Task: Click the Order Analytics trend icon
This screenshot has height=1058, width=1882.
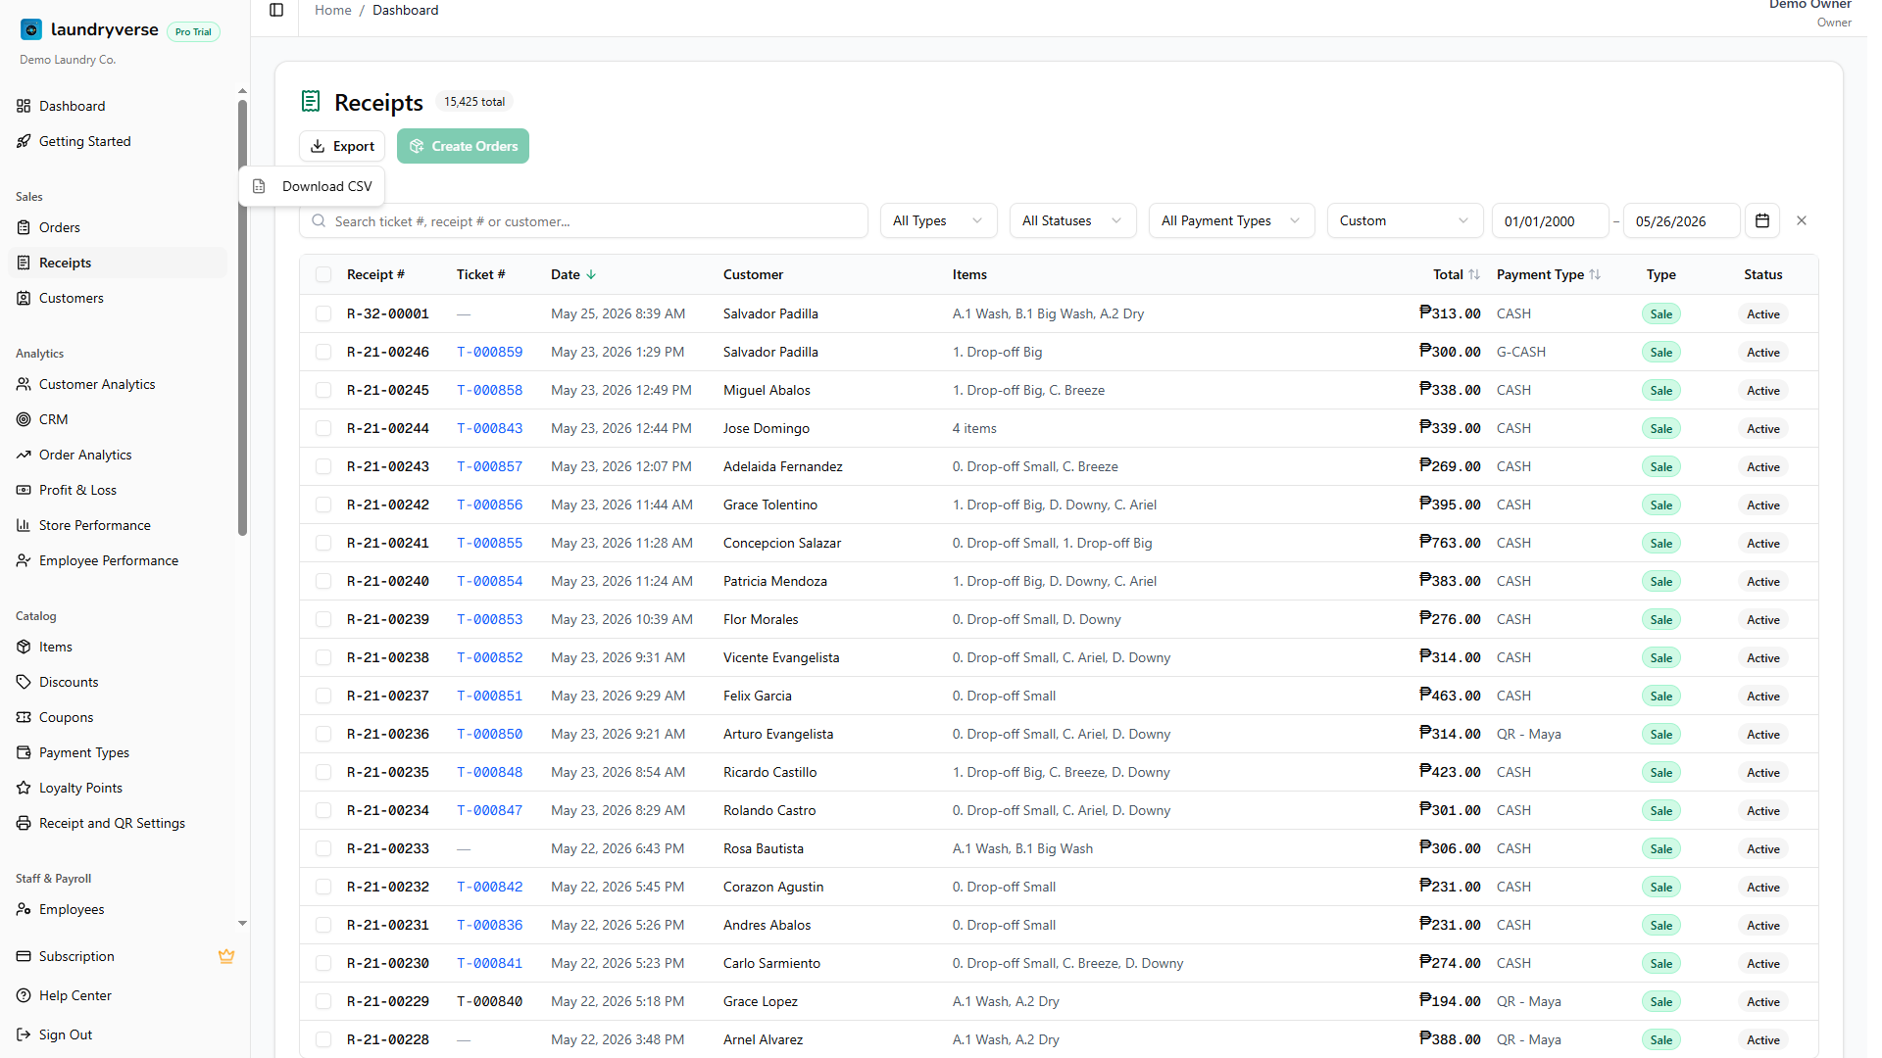Action: pyautogui.click(x=24, y=455)
